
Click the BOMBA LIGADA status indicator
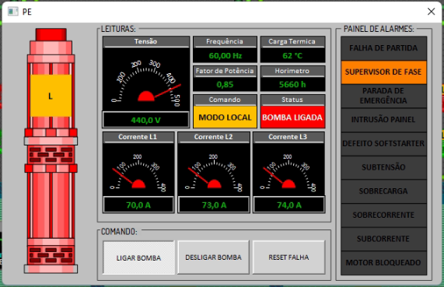tap(292, 117)
